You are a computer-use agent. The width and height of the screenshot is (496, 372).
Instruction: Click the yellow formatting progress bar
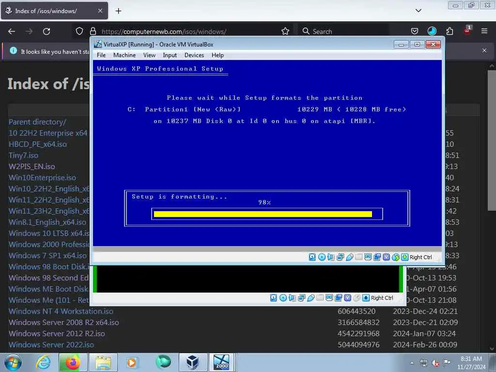click(263, 214)
